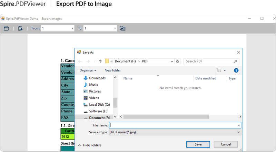Image resolution: width=276 pixels, height=152 pixels.
Task: Select Downloads in the folder tree
Action: [x=95, y=78]
